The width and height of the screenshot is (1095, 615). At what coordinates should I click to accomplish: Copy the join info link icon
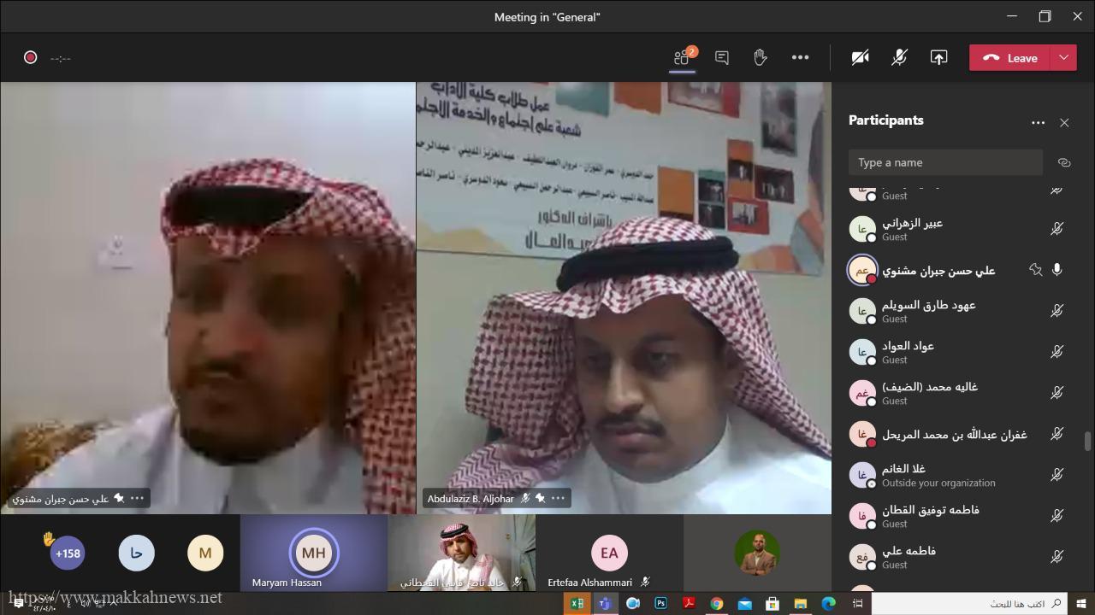pos(1064,162)
